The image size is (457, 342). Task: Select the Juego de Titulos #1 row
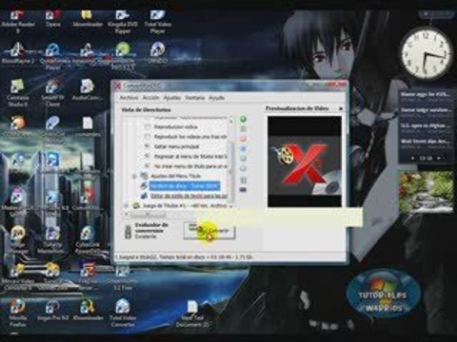(185, 206)
